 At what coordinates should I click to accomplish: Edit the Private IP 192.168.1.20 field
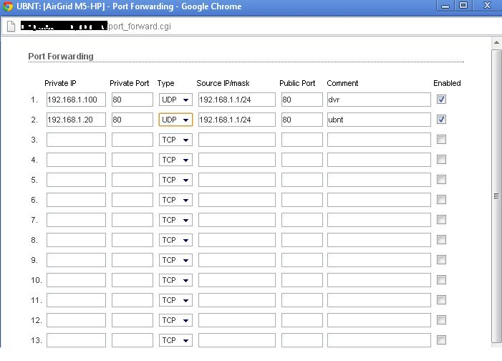pos(76,120)
